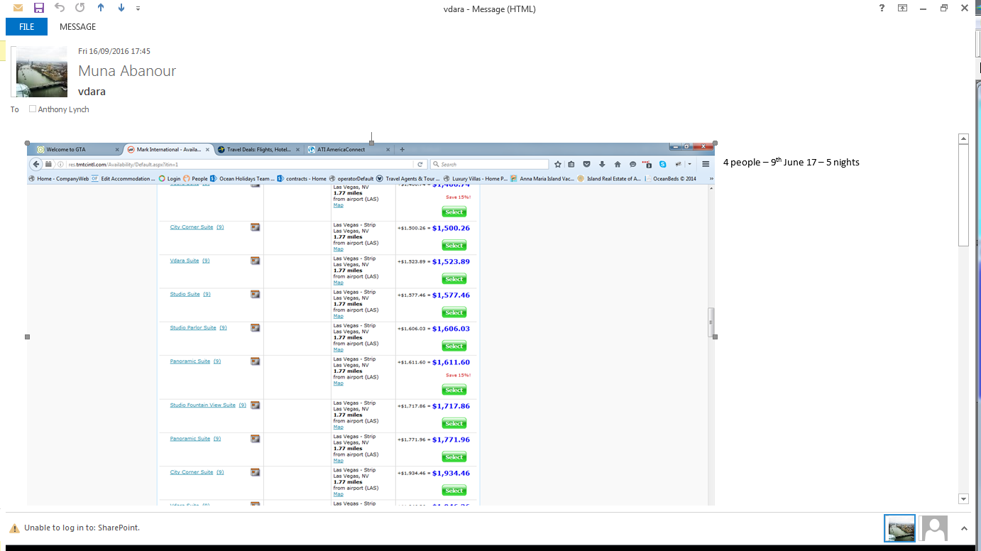Click the Outlook mail icon in title bar
The height and width of the screenshot is (551, 981).
tap(18, 8)
